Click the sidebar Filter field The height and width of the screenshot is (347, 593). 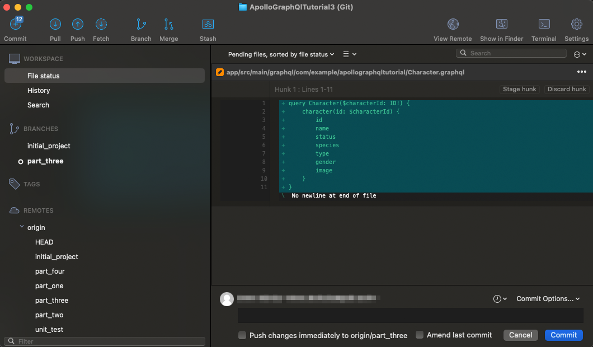coord(105,341)
